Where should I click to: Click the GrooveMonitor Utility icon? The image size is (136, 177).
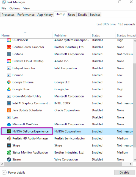[x=9, y=96]
